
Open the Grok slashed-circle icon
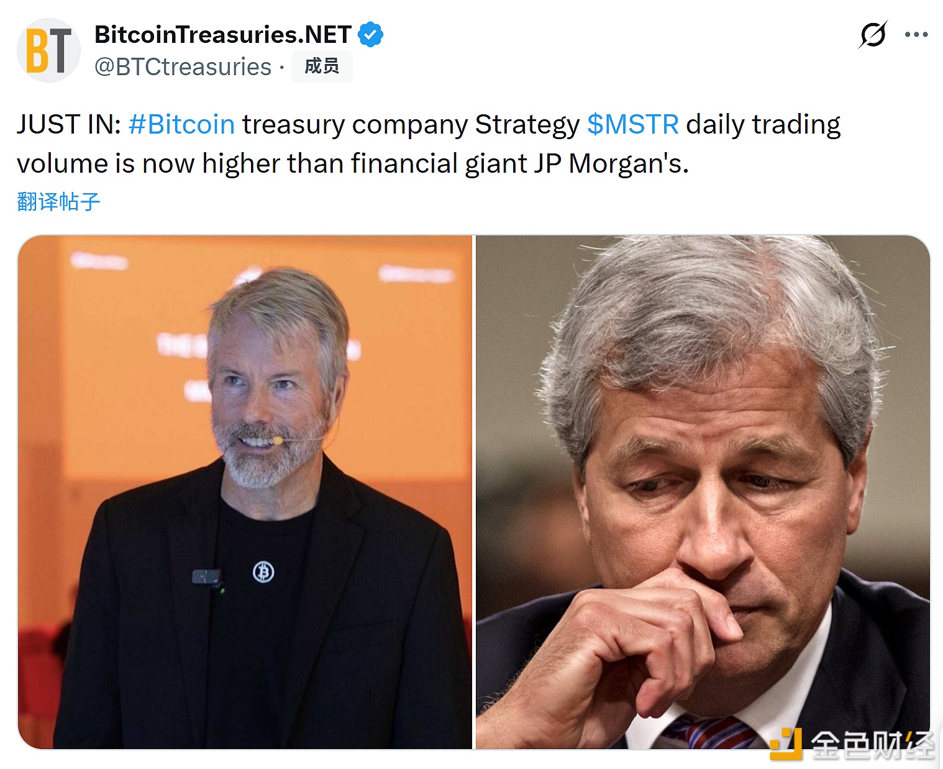(872, 35)
